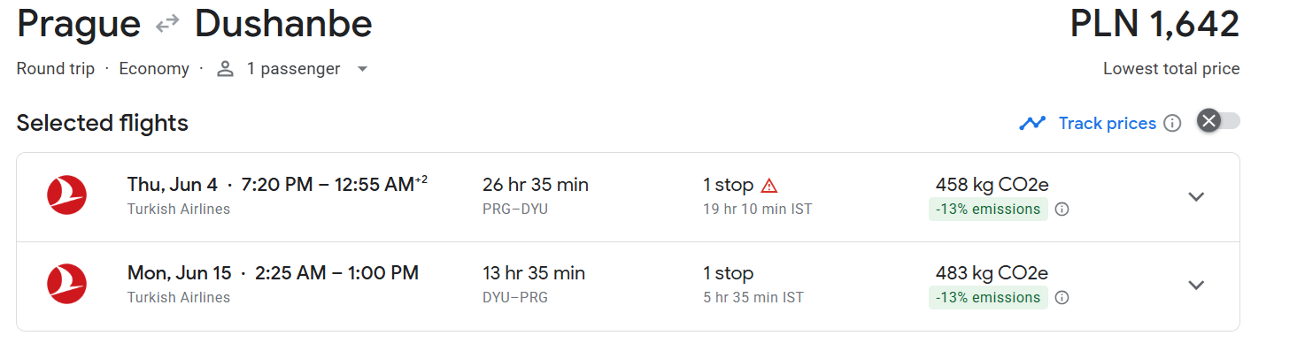Click the passenger person icon
Viewport: 1297px width, 351px height.
[225, 69]
